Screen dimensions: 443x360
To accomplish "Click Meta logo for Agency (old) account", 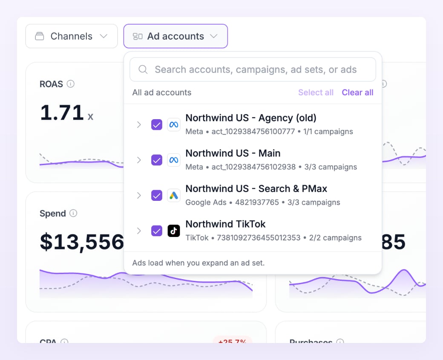I will tap(174, 124).
